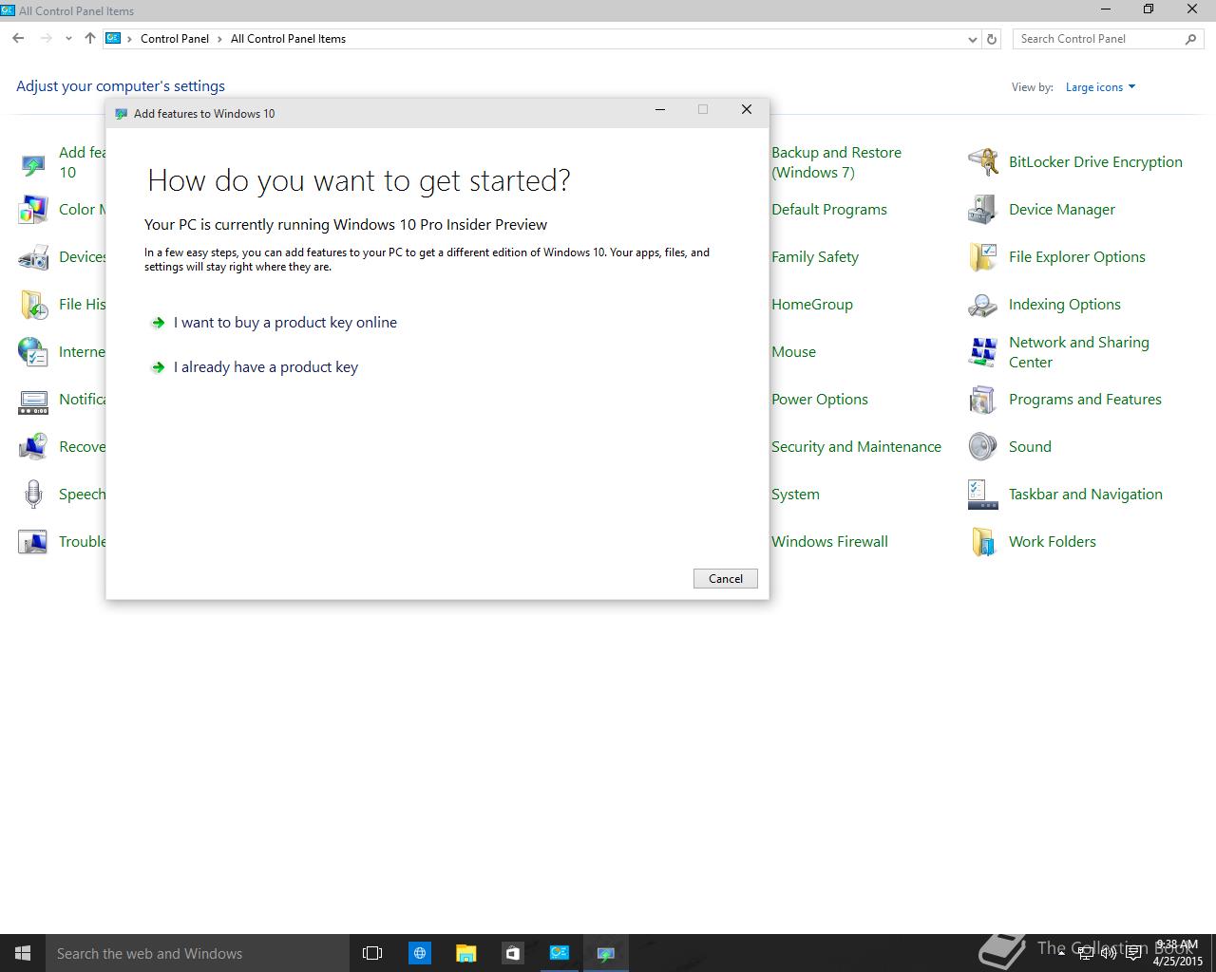The image size is (1216, 972).
Task: Click the Search the web and Windows box
Action: [x=198, y=953]
